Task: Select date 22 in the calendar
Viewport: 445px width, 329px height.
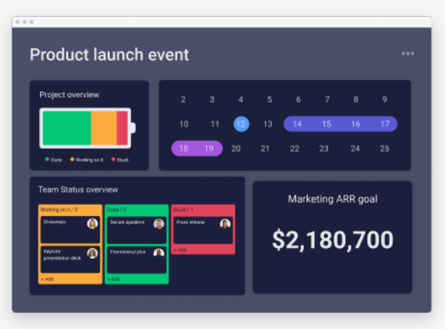Action: (x=294, y=148)
